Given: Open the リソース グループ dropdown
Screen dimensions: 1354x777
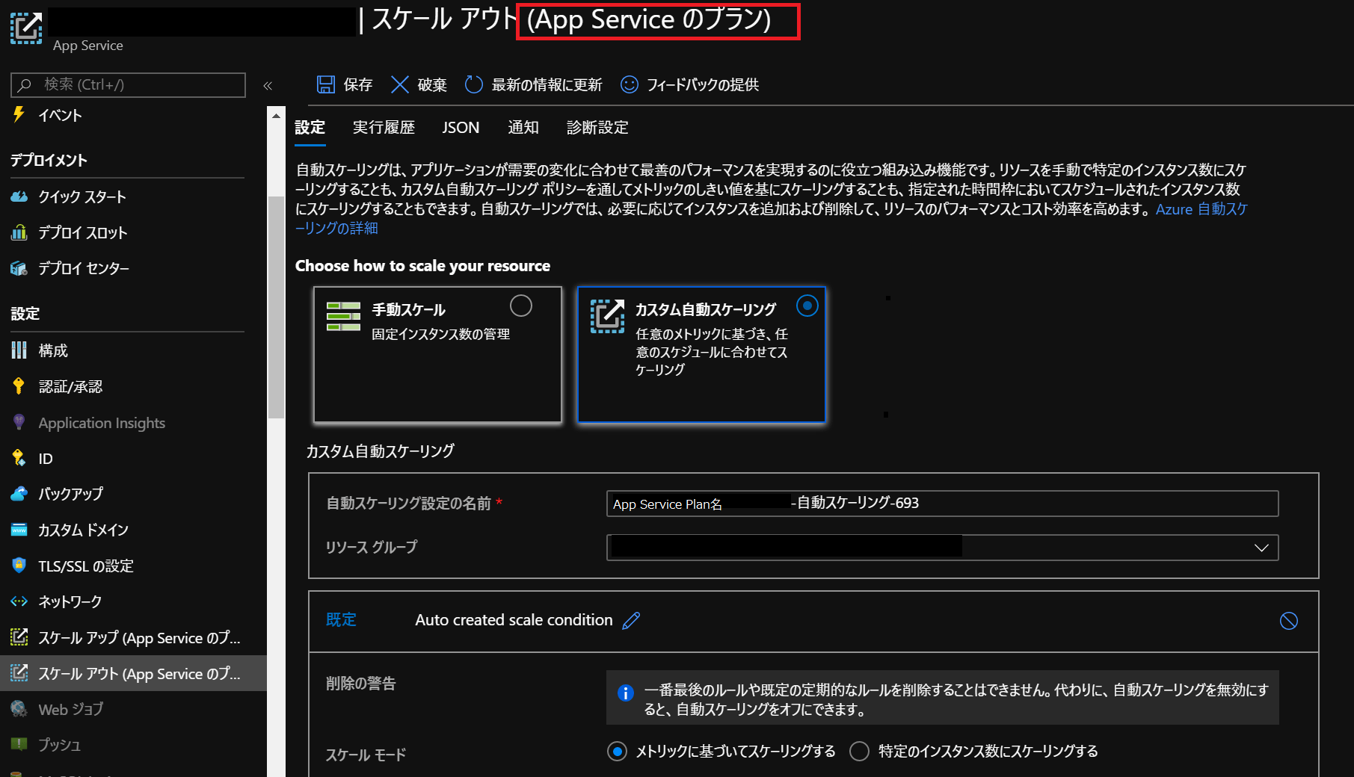Looking at the screenshot, I should coord(942,548).
